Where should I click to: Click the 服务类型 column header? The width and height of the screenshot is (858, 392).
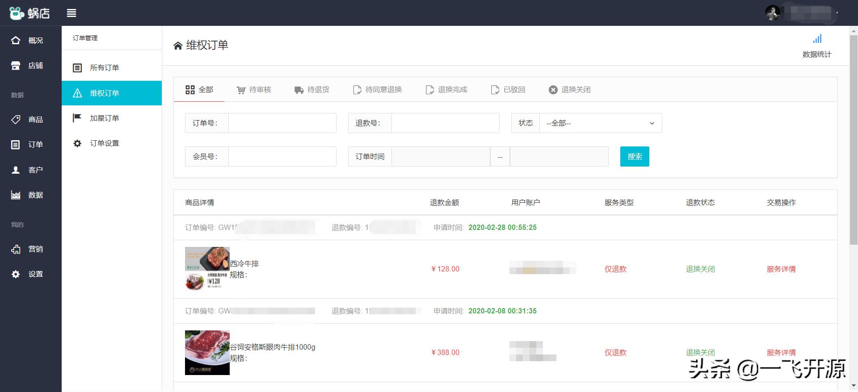[619, 203]
